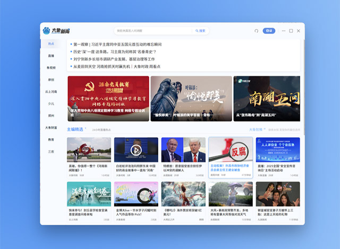Viewport: 340px width, 249px height.
Task: Click the blue 登录 login button
Action: pyautogui.click(x=269, y=31)
